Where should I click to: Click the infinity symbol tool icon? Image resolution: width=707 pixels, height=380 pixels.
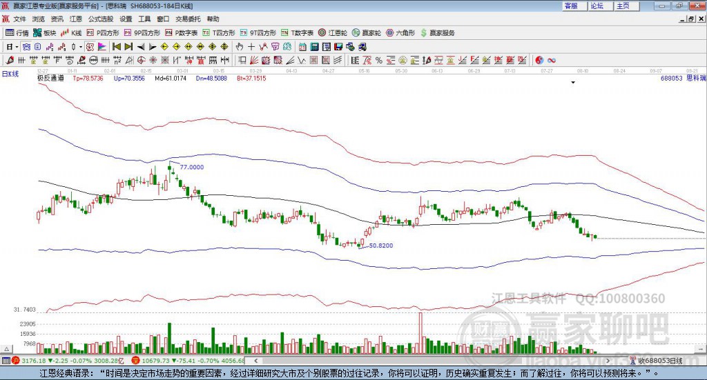(552, 60)
